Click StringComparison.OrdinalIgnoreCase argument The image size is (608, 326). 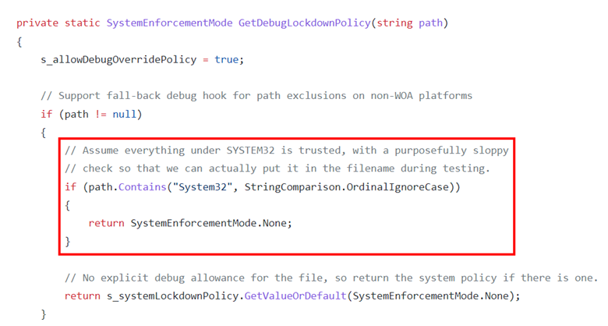347,187
